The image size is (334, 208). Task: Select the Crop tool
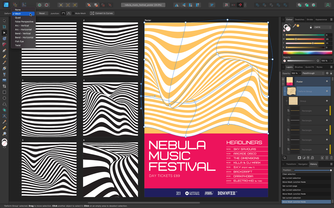[4, 86]
